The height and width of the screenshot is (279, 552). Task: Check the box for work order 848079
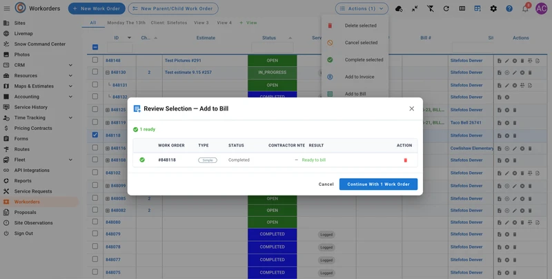tap(95, 233)
